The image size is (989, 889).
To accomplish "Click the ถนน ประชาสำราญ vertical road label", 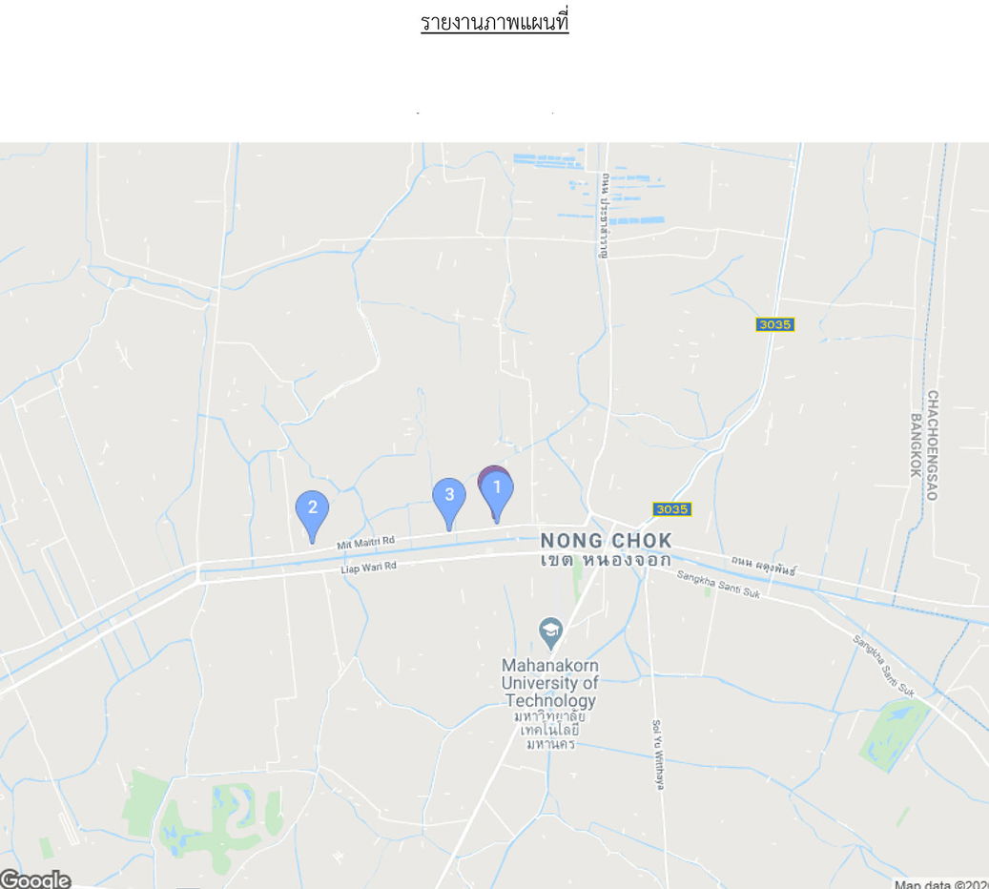I will point(605,216).
